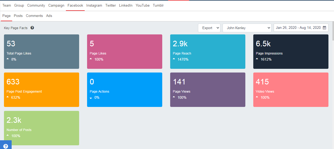Image resolution: width=334 pixels, height=149 pixels.
Task: Click the calendar icon in date range field
Action: point(324,28)
